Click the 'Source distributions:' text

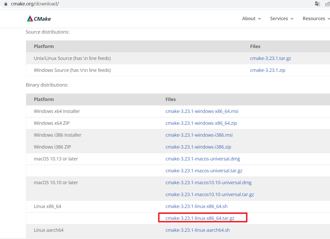pyautogui.click(x=48, y=32)
